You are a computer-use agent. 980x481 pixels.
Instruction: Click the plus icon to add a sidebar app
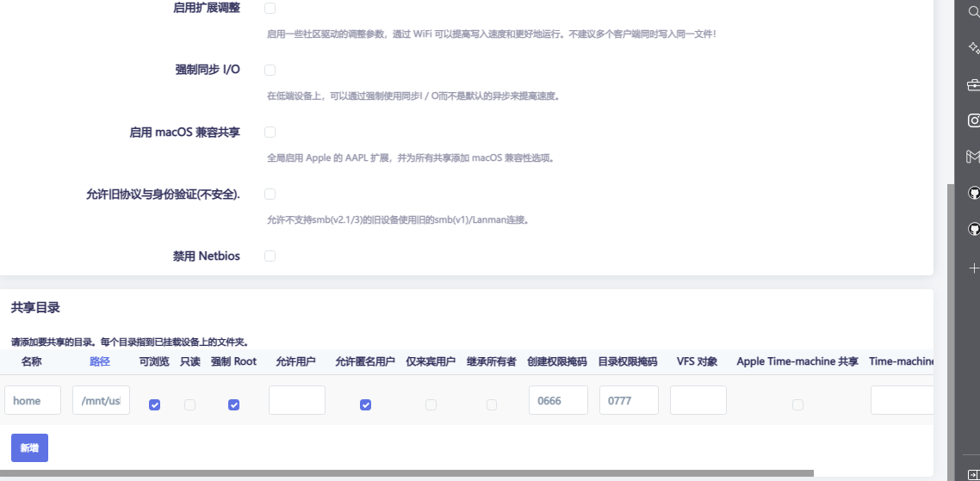(974, 268)
